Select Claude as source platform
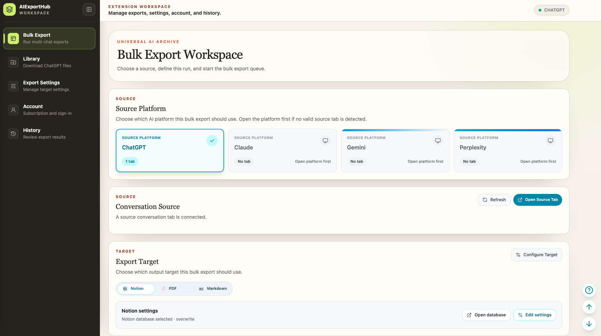Viewport: 601px width, 336px height. tap(283, 150)
